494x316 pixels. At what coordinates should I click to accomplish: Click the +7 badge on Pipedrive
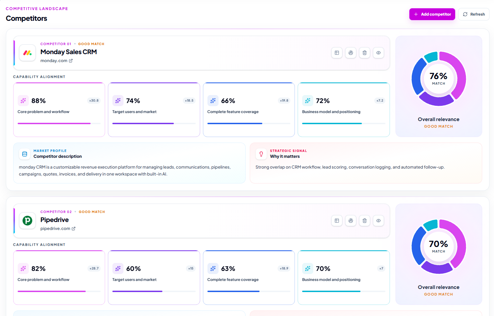pyautogui.click(x=381, y=268)
